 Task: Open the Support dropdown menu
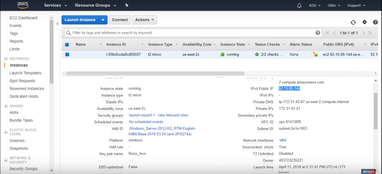click(x=356, y=6)
